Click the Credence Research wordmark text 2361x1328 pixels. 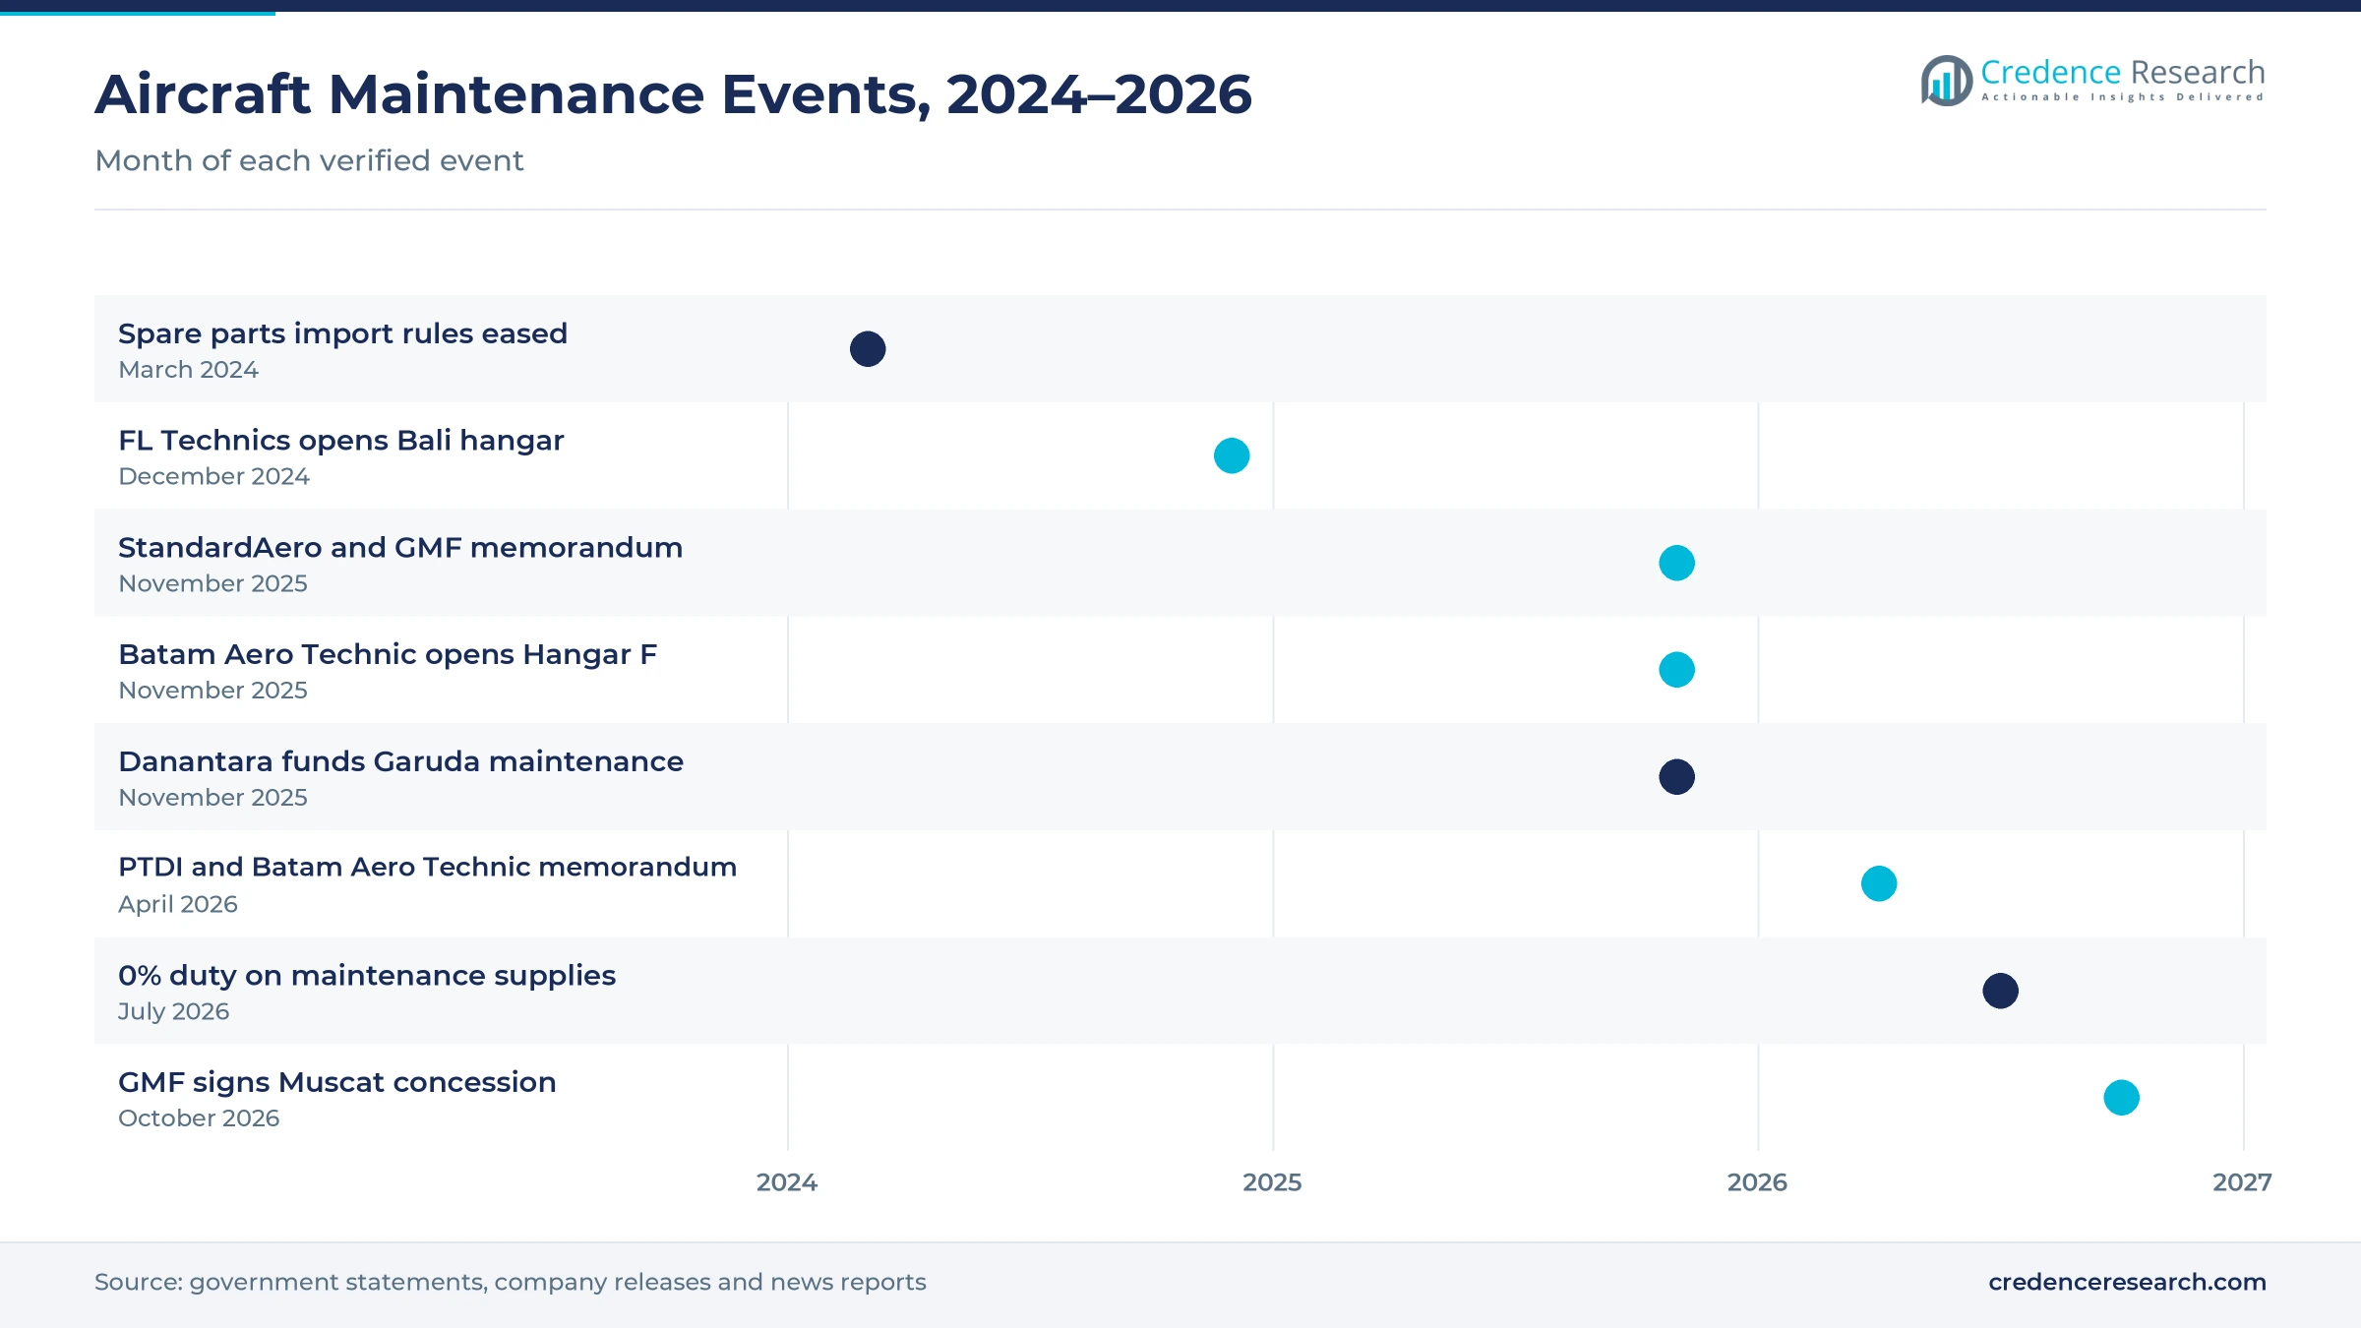click(x=2123, y=73)
